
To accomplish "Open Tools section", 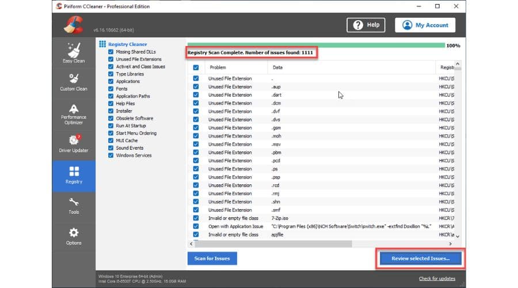I will pyautogui.click(x=74, y=206).
